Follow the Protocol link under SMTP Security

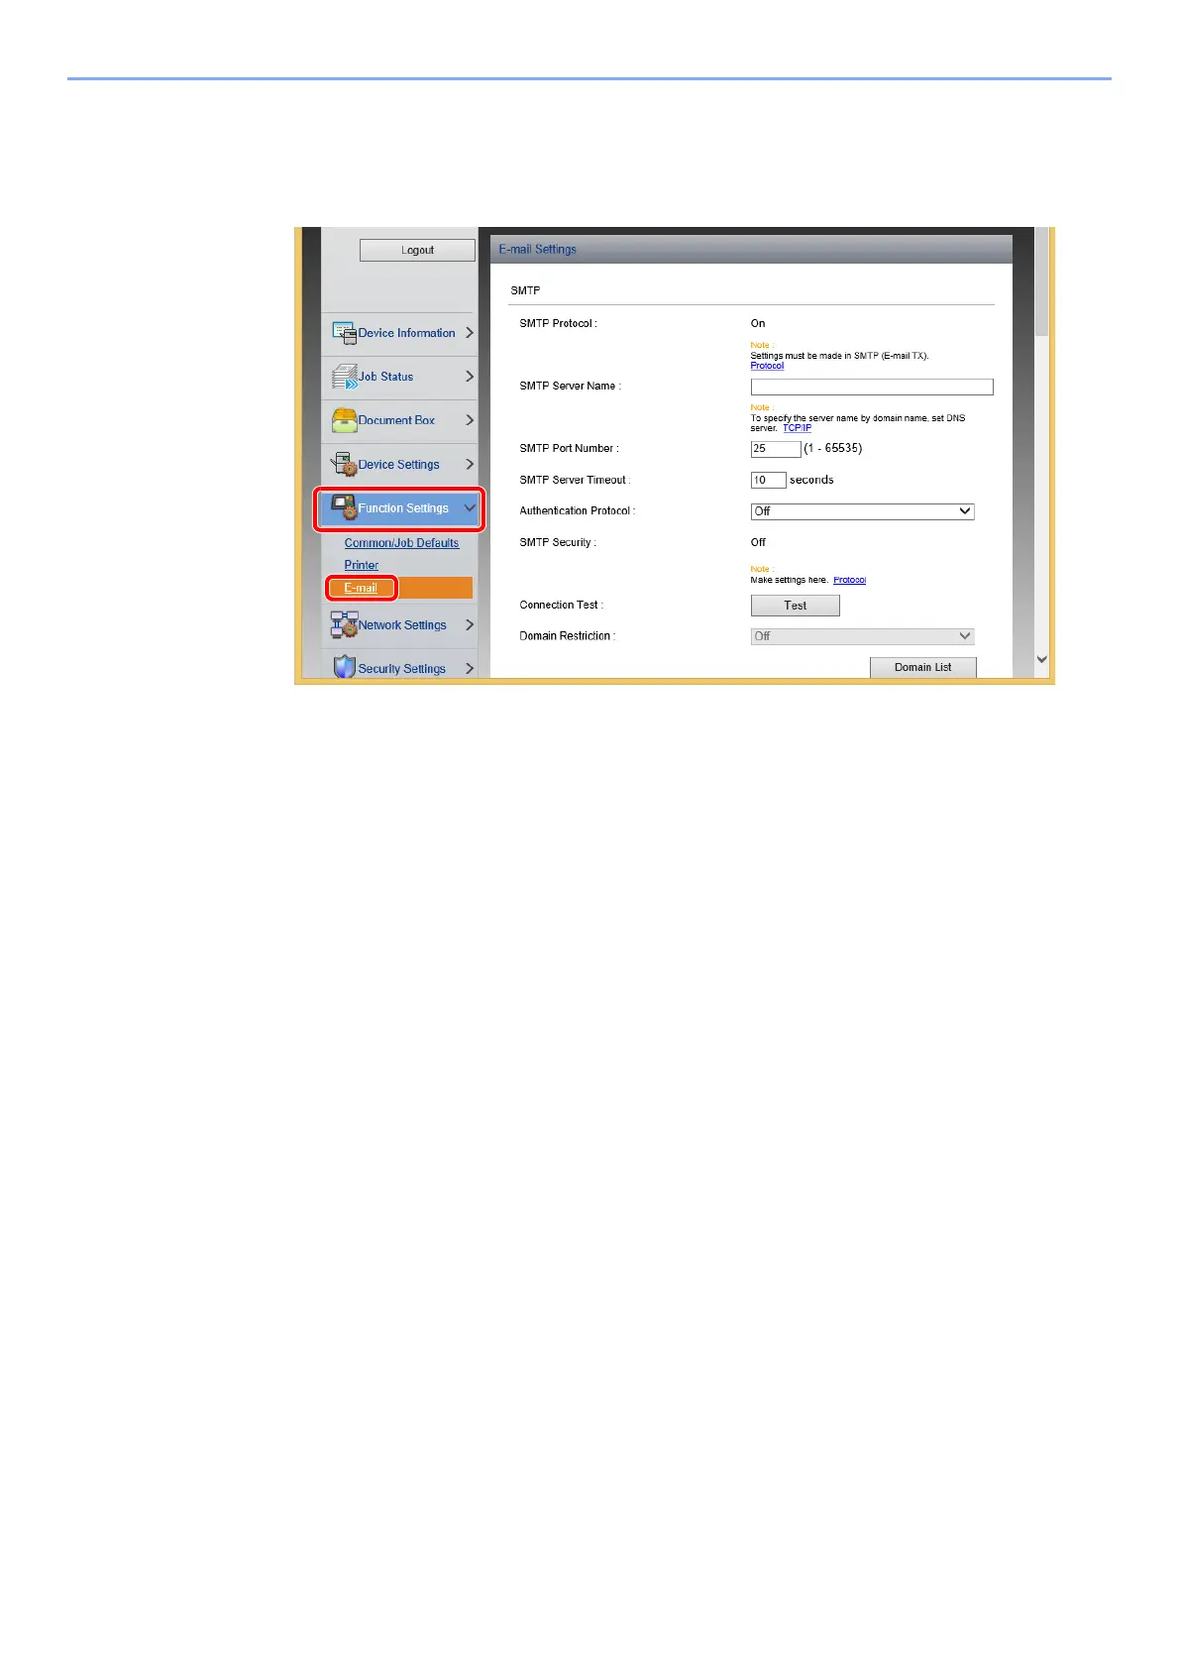coord(849,580)
